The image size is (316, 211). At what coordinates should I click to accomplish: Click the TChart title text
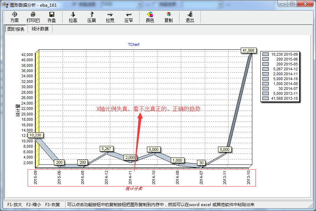[x=133, y=45]
